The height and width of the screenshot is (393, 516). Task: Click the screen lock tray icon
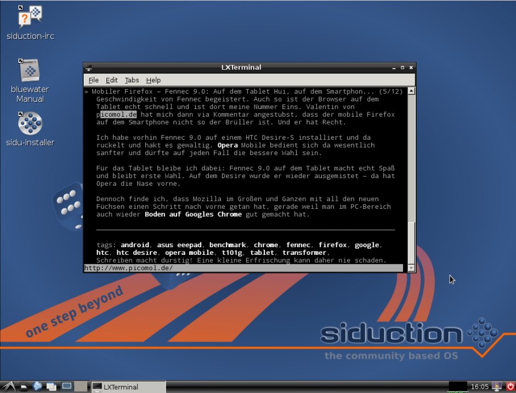pyautogui.click(x=497, y=386)
